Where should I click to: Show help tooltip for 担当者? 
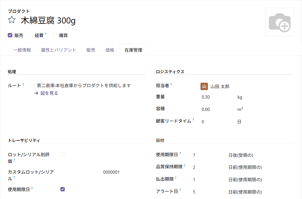pos(171,84)
